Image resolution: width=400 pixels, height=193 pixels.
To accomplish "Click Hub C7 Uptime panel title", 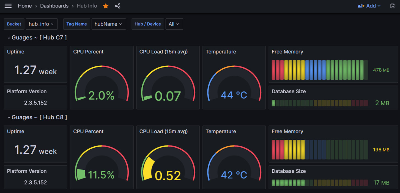I will click(x=16, y=52).
